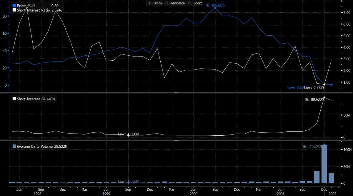Open the Annotate tool label
Image resolution: width=353 pixels, height=196 pixels.
pos(178,3)
